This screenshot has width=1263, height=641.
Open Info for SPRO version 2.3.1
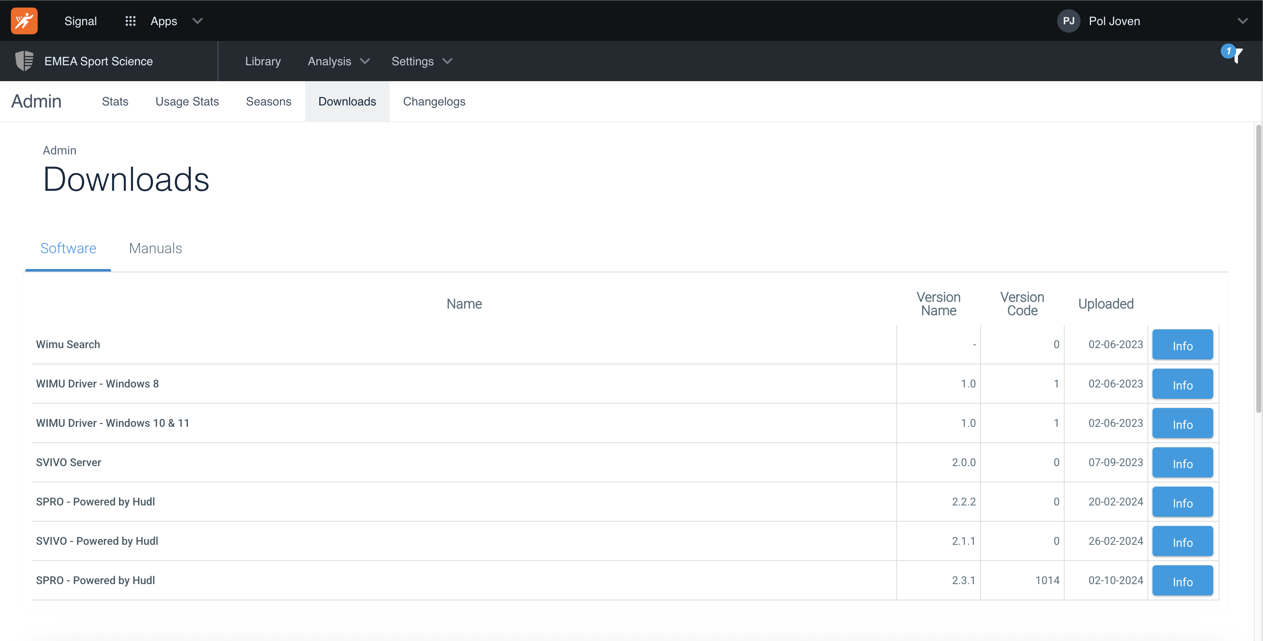coord(1182,581)
